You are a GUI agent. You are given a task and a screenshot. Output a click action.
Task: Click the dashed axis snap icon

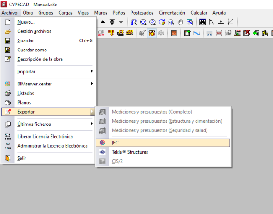coord(230,22)
